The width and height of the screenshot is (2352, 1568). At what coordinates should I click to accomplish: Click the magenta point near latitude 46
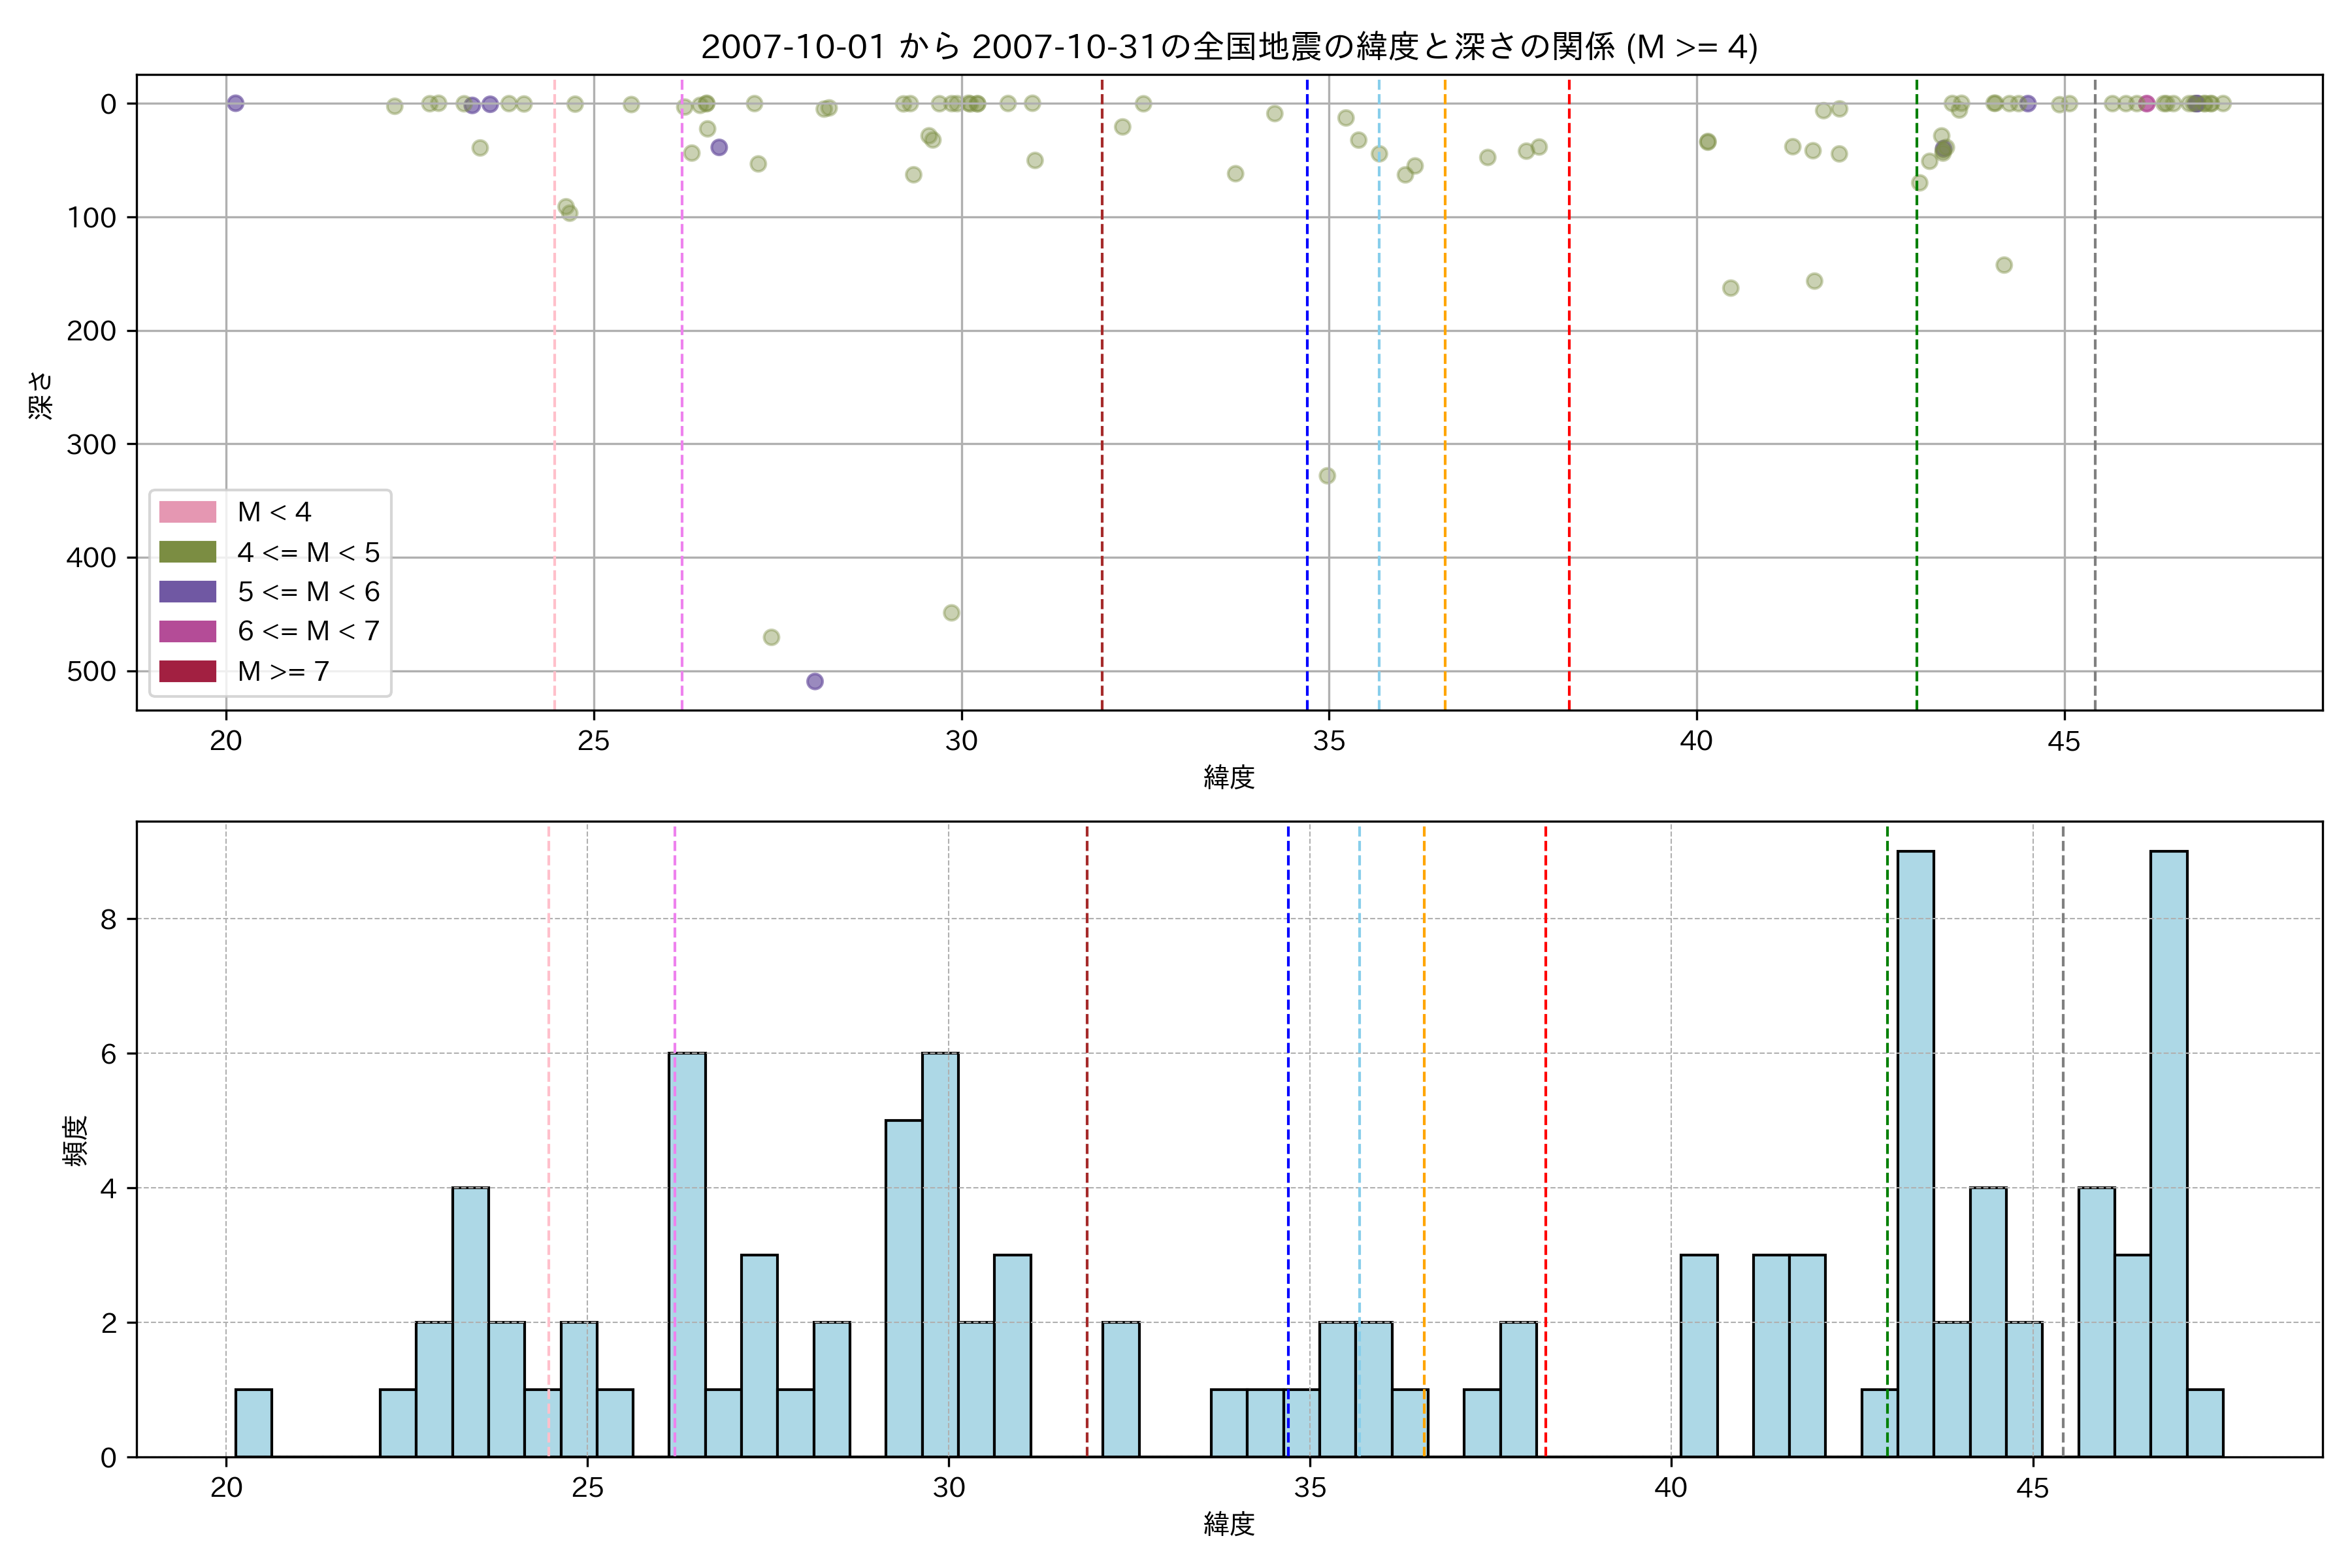click(x=2147, y=103)
